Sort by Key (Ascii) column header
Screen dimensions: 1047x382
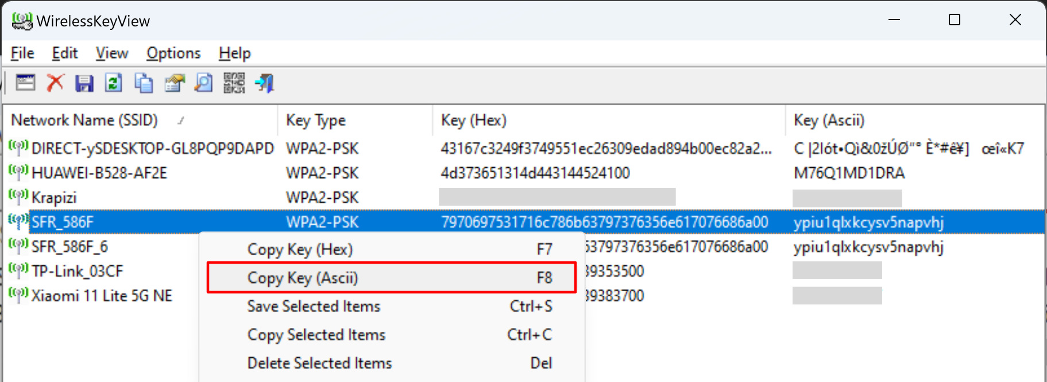914,120
